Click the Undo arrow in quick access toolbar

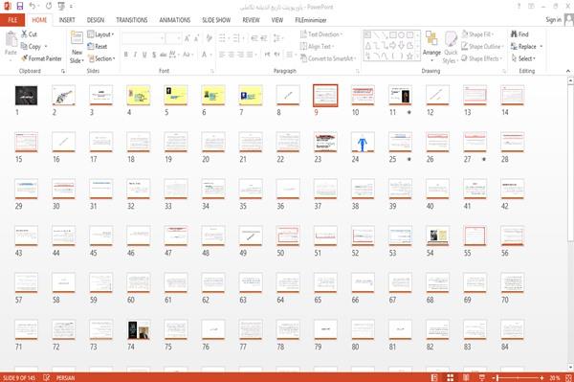click(x=33, y=6)
